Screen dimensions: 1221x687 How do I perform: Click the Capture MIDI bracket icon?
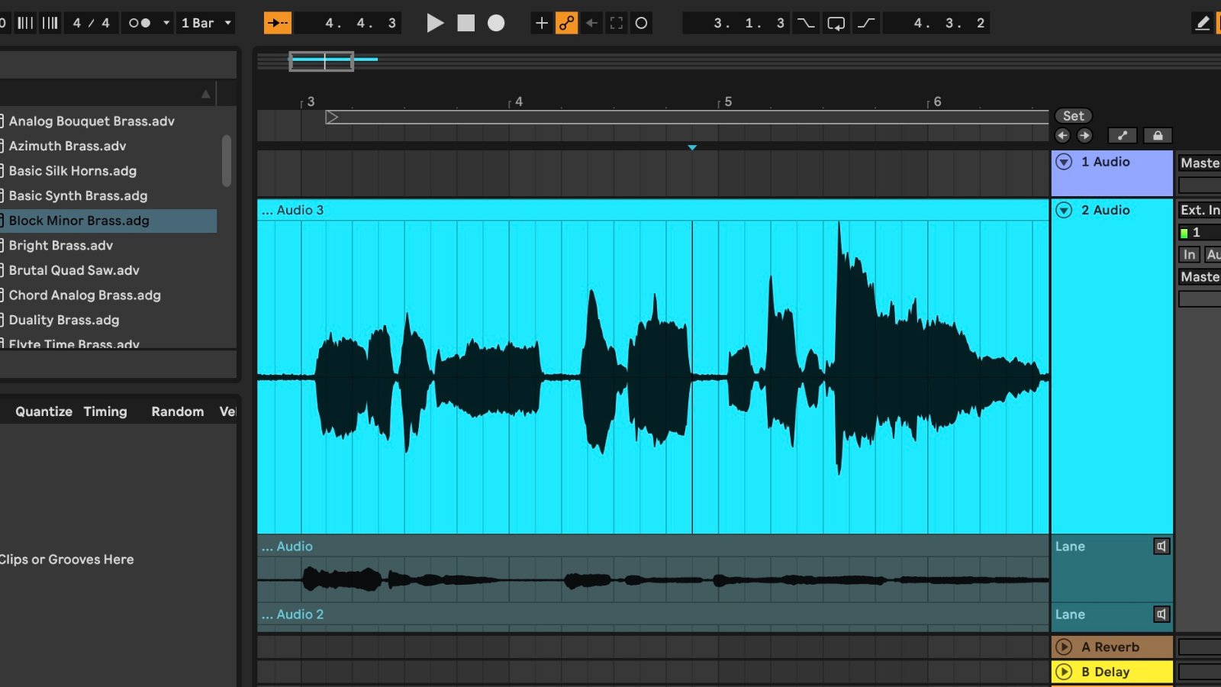coord(616,23)
